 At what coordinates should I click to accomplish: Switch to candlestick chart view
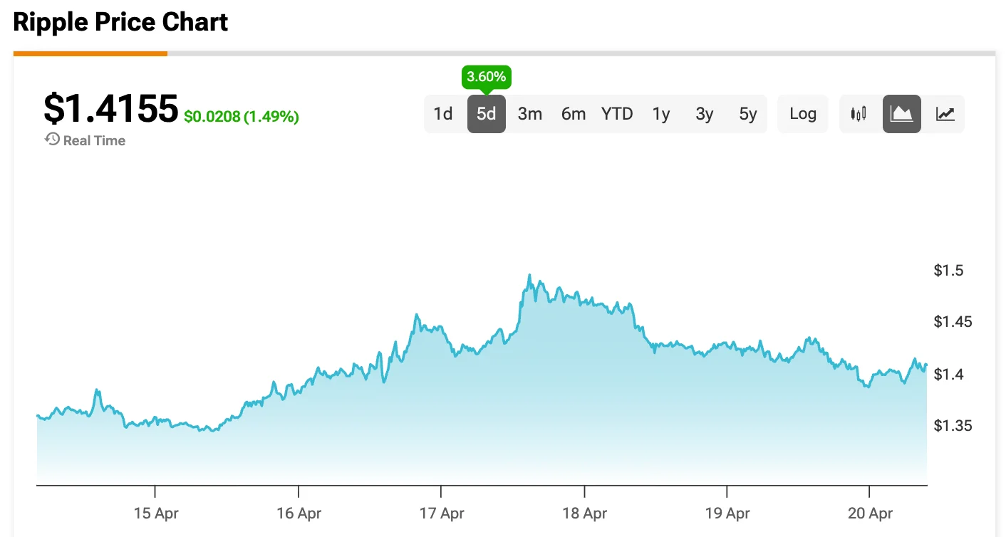tap(859, 114)
